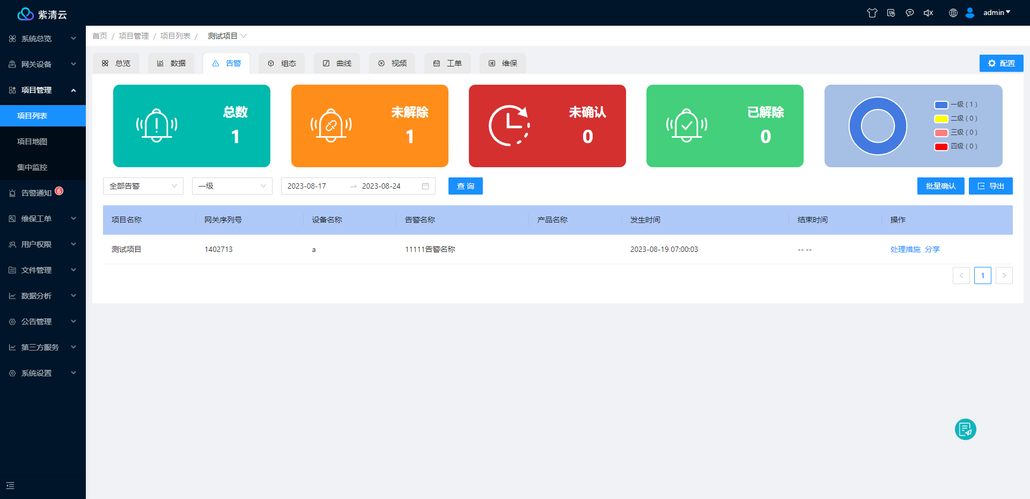Collapse sidebar with bottom menu-fold icon
The height and width of the screenshot is (499, 1030).
[x=10, y=486]
